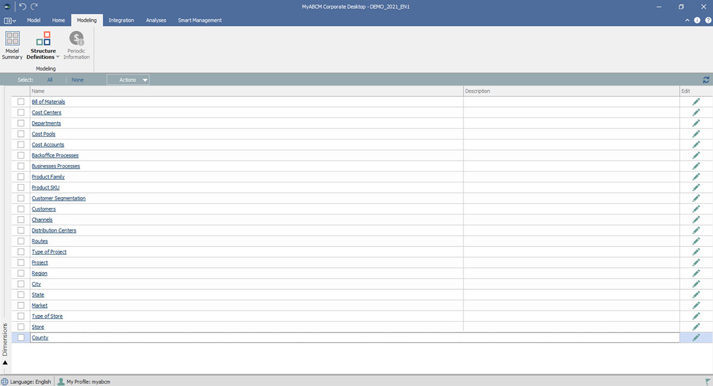Undo the last action

click(23, 6)
